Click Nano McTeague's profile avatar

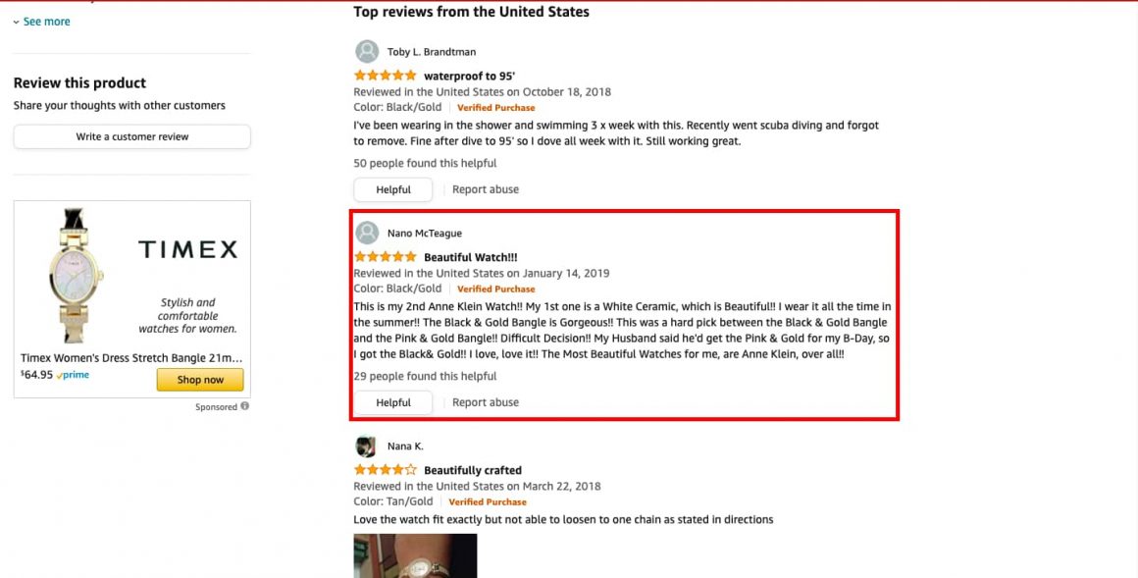(366, 233)
